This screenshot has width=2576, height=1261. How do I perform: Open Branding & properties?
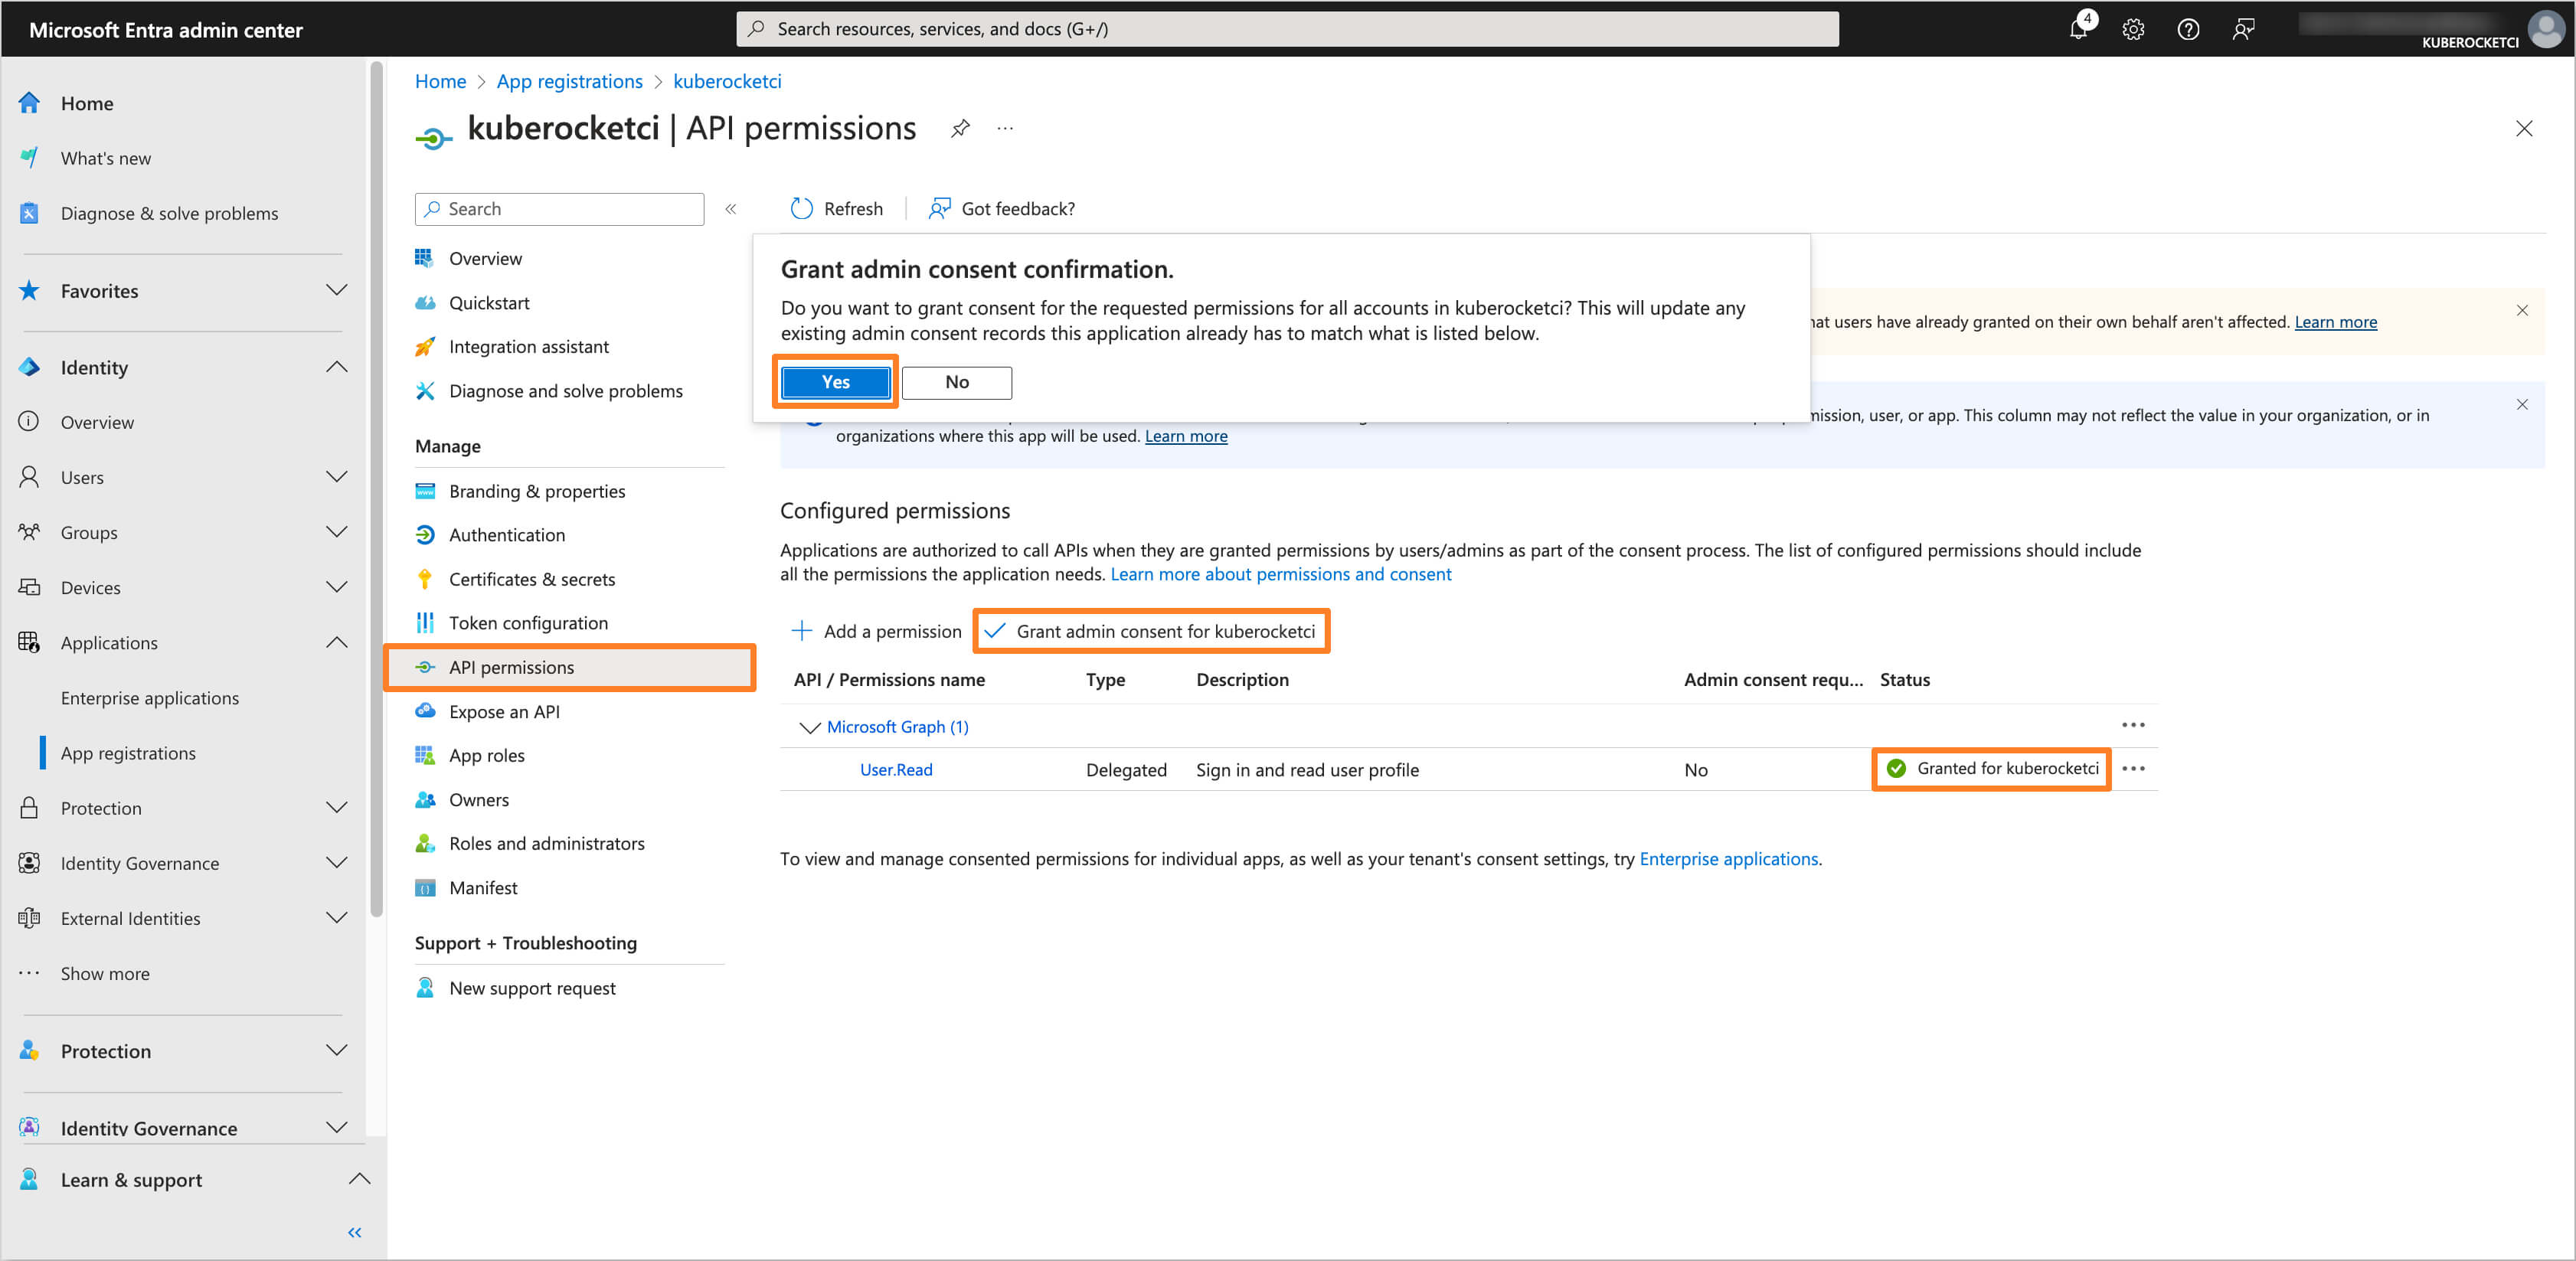tap(535, 491)
